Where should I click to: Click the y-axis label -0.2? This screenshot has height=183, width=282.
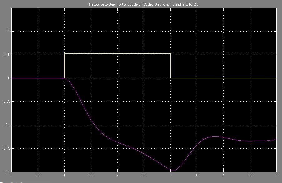(x=7, y=172)
